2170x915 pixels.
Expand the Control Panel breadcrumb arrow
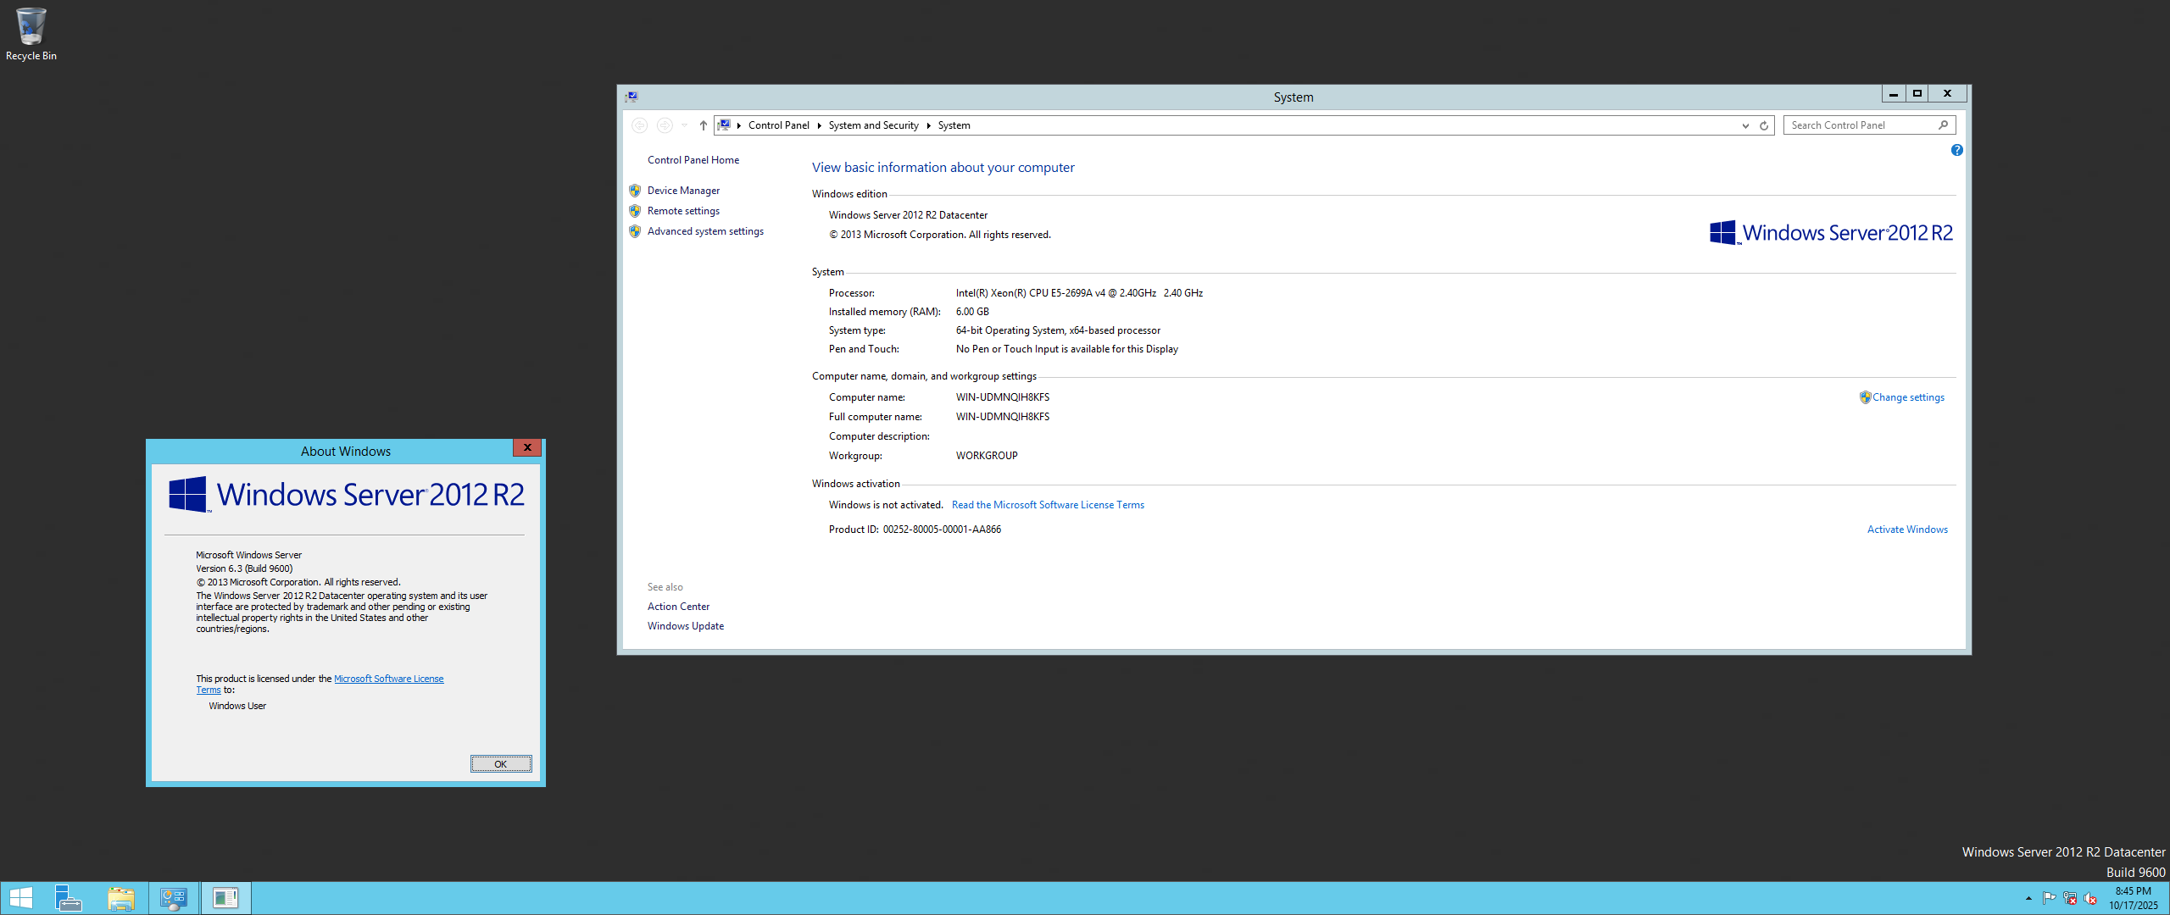point(819,125)
